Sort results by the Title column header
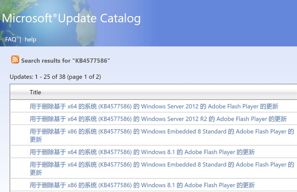The height and width of the screenshot is (192, 297). pos(35,92)
